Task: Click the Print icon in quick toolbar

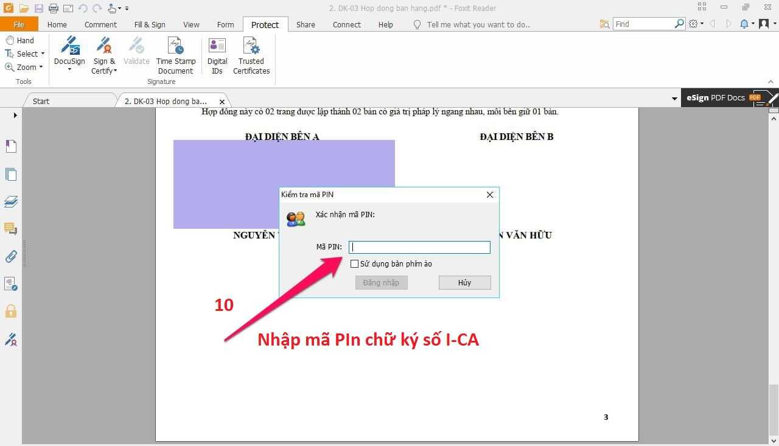Action: tap(54, 8)
